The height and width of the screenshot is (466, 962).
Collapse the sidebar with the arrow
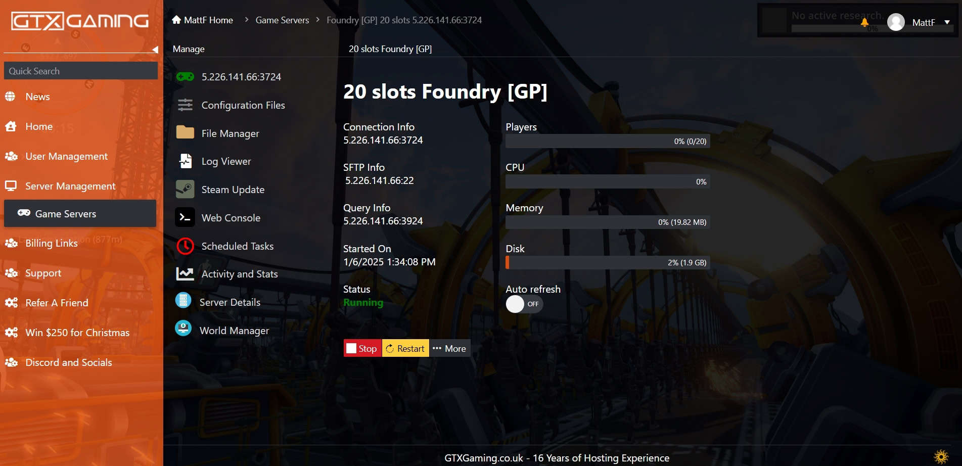pyautogui.click(x=155, y=50)
